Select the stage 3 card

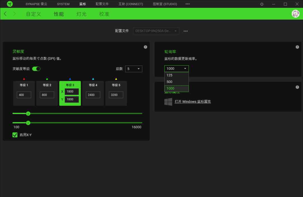[x=70, y=93]
